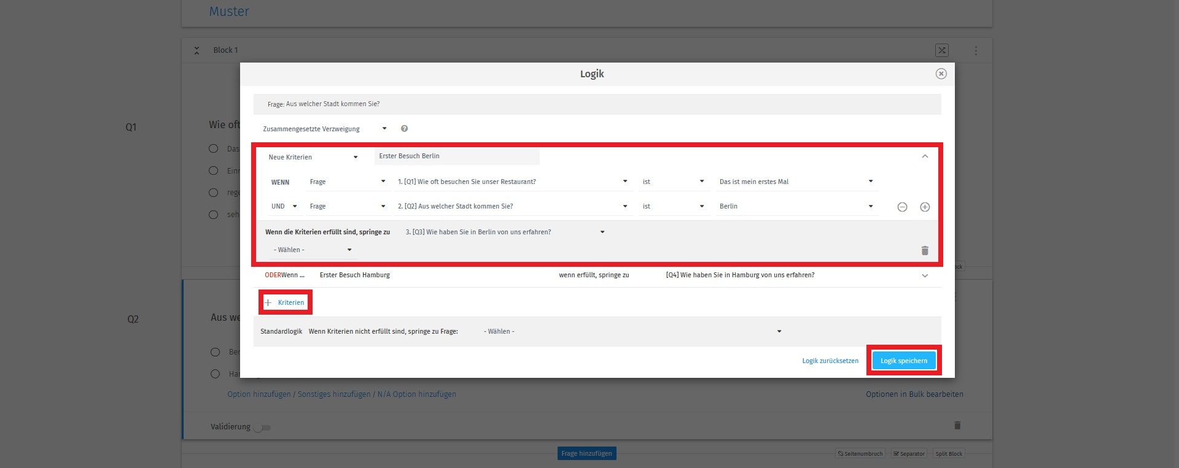Select second radio option of Q2

pyautogui.click(x=215, y=374)
